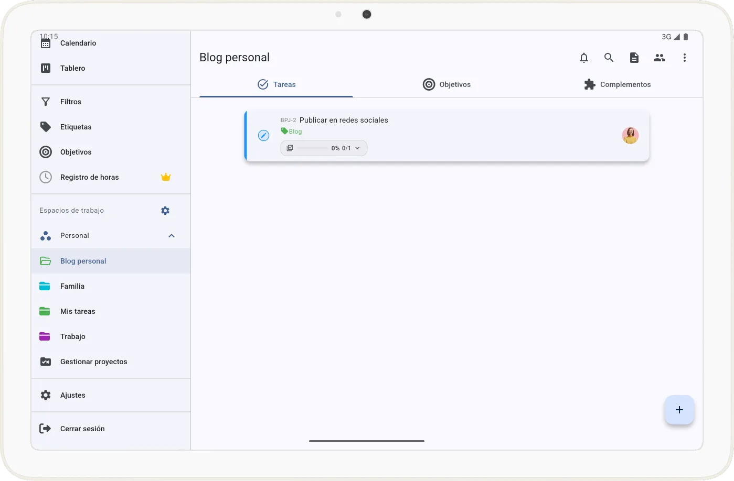Image resolution: width=734 pixels, height=481 pixels.
Task: Open the three-dot overflow menu
Action: (x=684, y=58)
